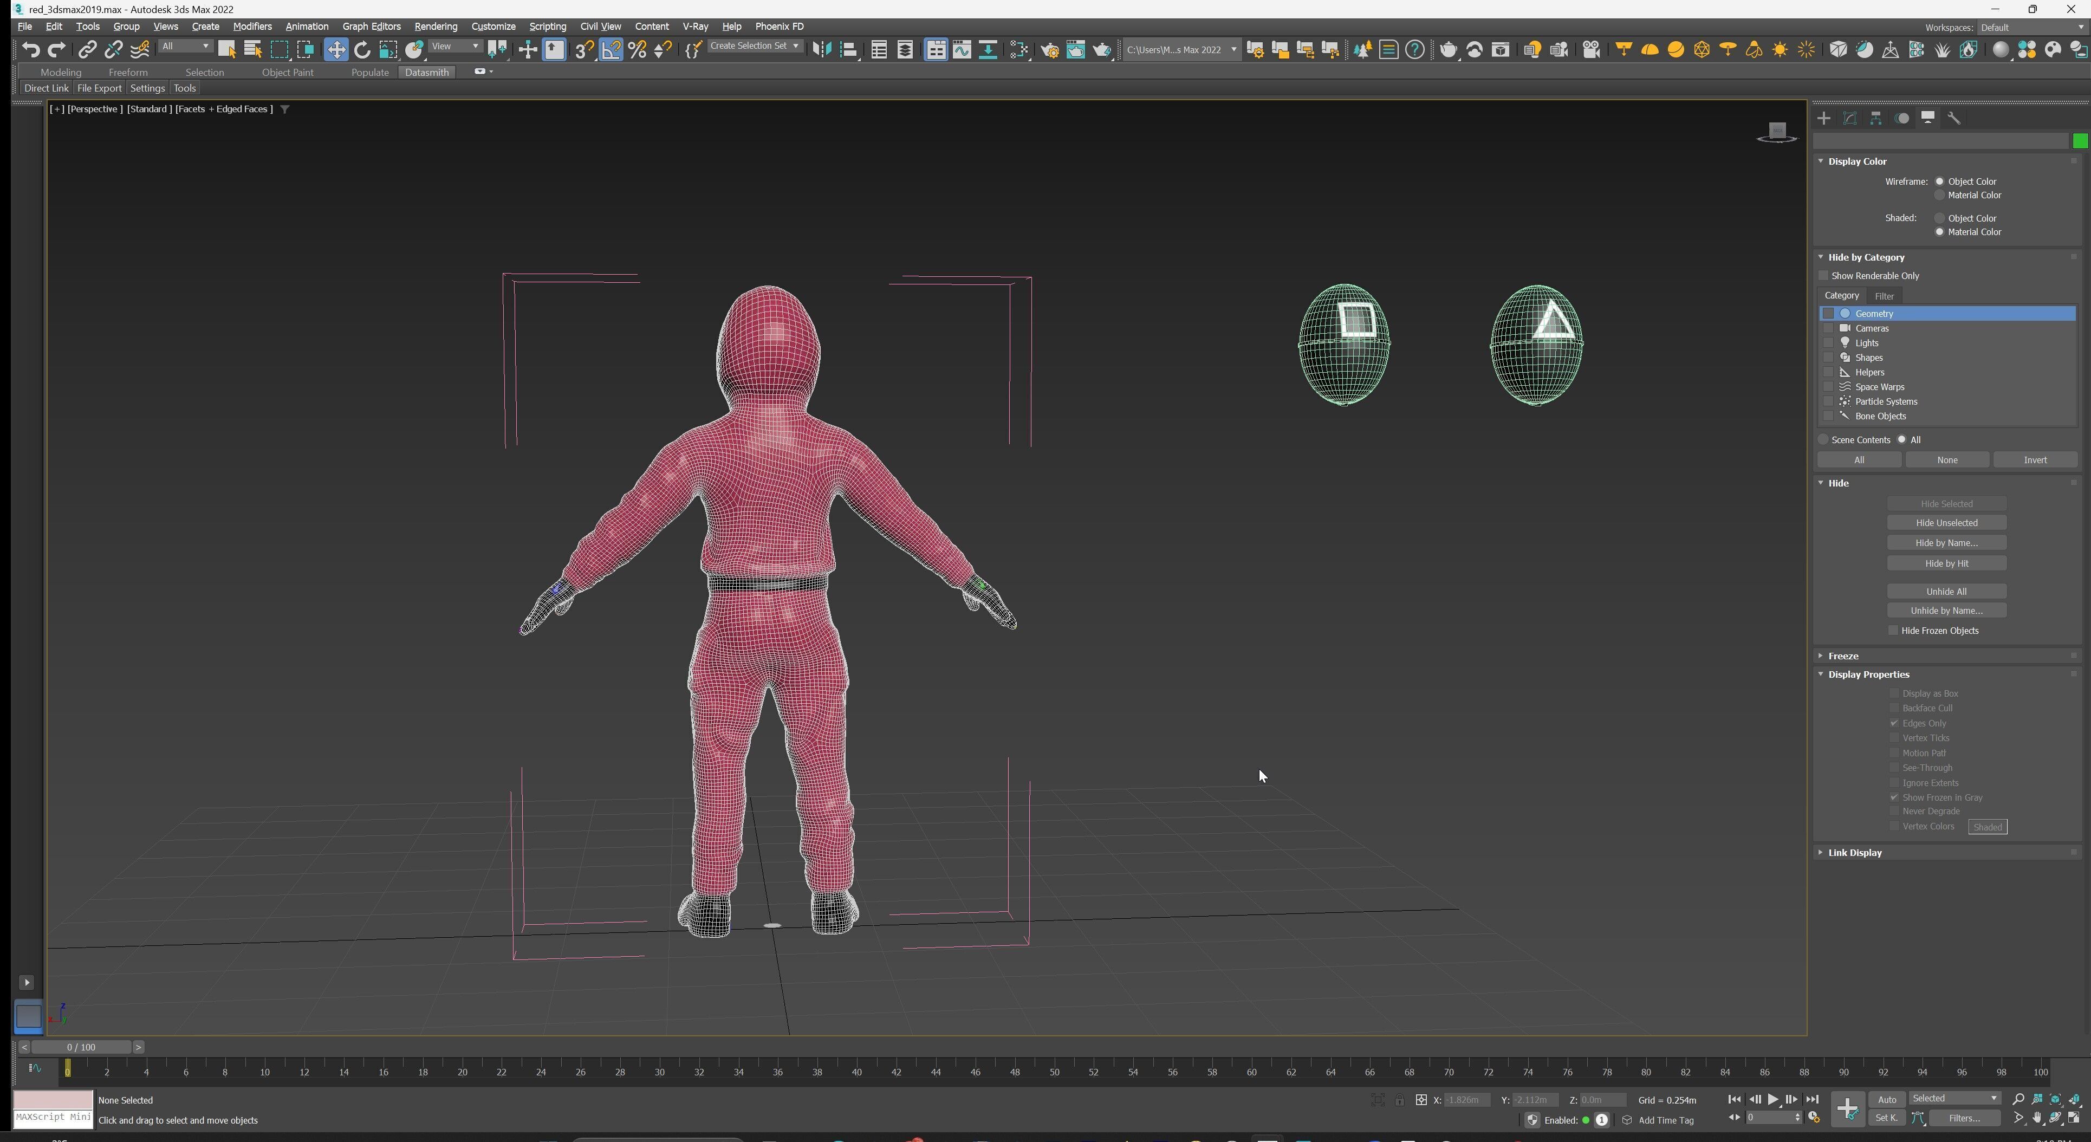This screenshot has height=1142, width=2091.
Task: Enable Show Renderable Only checkbox
Action: click(1824, 276)
